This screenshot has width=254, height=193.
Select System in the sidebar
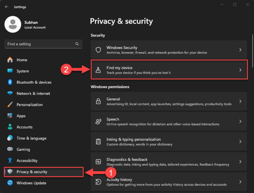(x=22, y=71)
